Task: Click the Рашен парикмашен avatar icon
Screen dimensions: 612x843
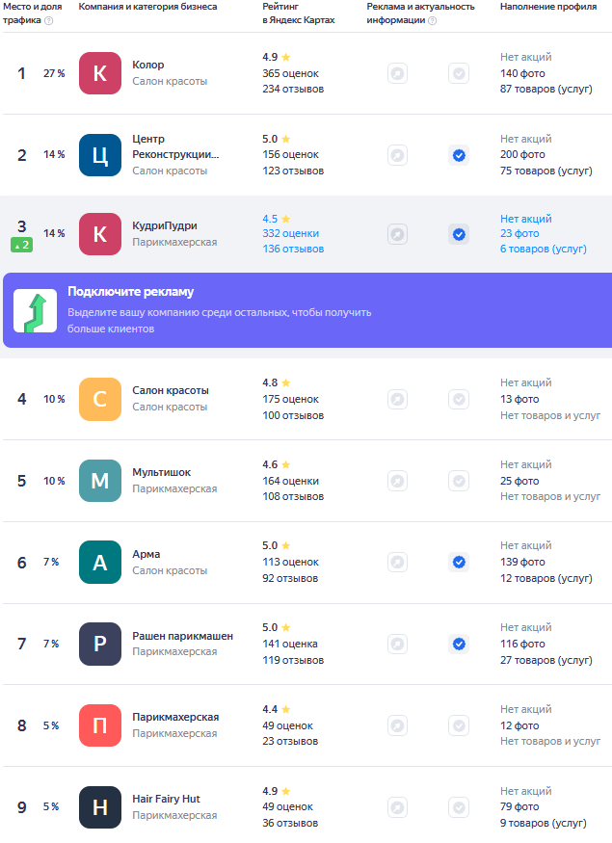Action: (100, 645)
